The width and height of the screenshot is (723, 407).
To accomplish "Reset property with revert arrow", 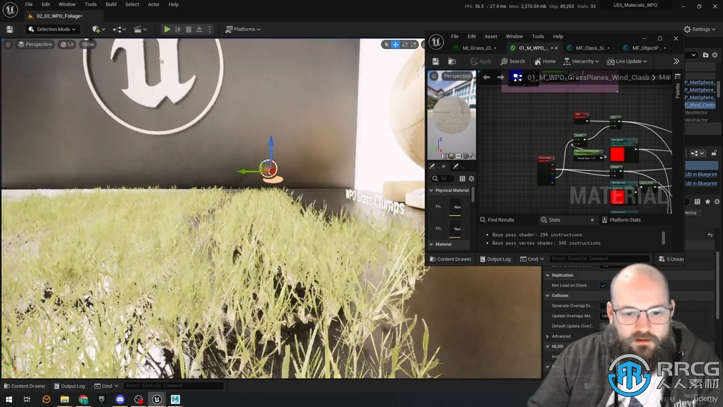I will [710, 235].
